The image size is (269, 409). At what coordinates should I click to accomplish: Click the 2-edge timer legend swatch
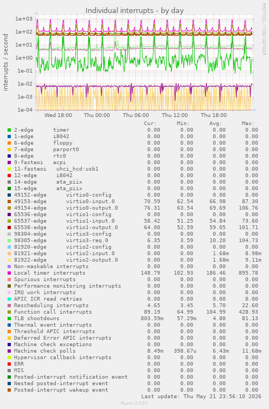[9, 130]
